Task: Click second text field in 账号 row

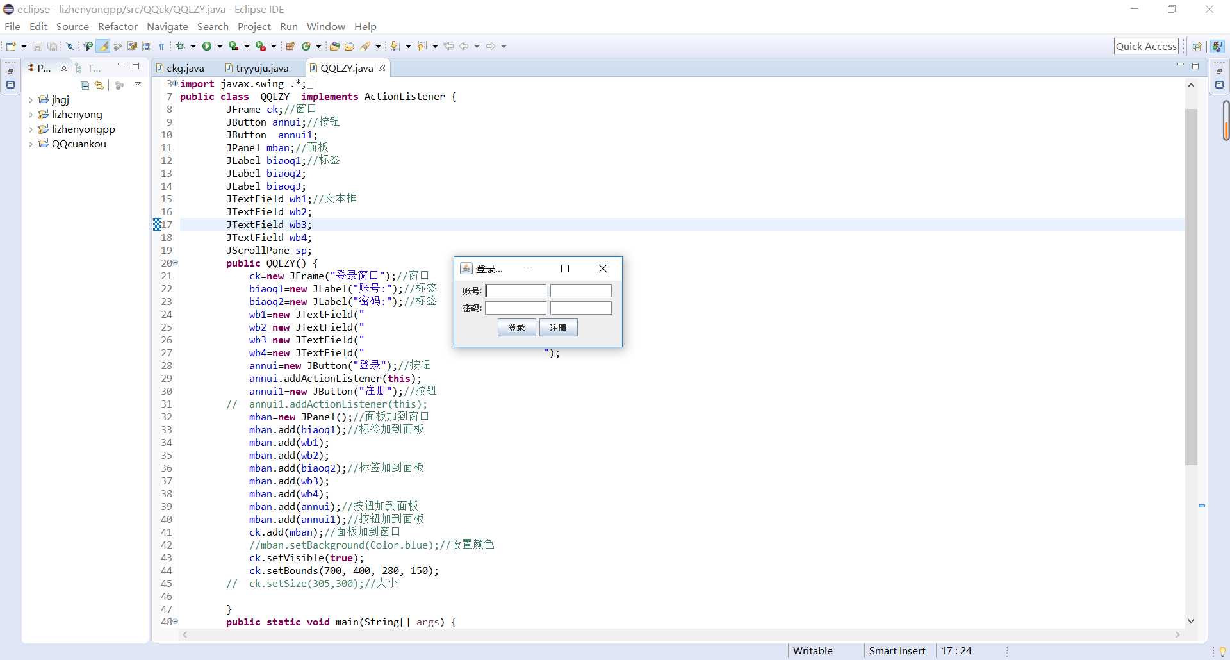Action: coord(581,291)
